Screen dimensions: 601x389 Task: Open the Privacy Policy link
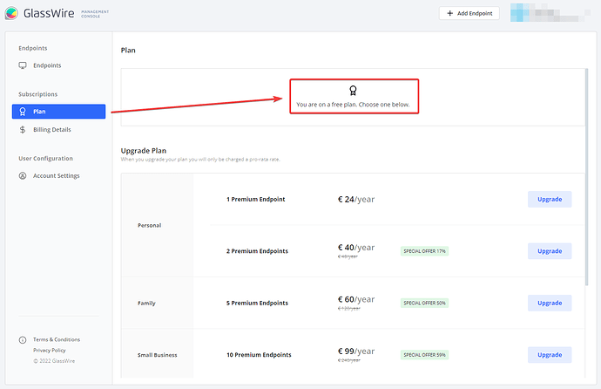coord(49,350)
